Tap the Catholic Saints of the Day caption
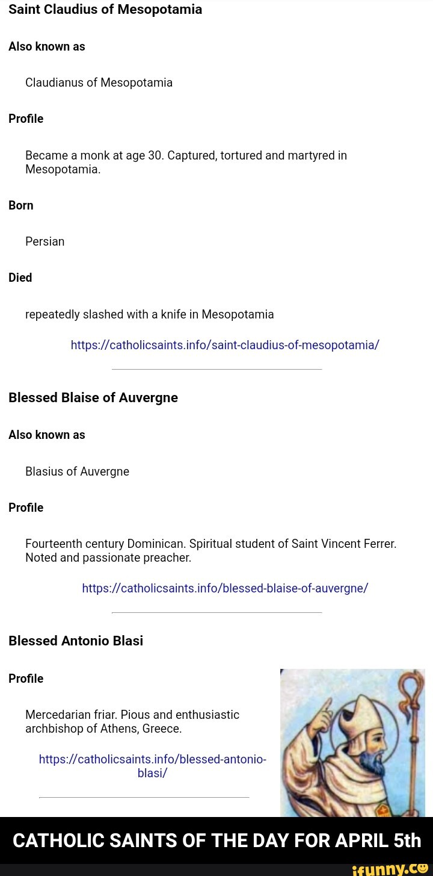 click(216, 840)
